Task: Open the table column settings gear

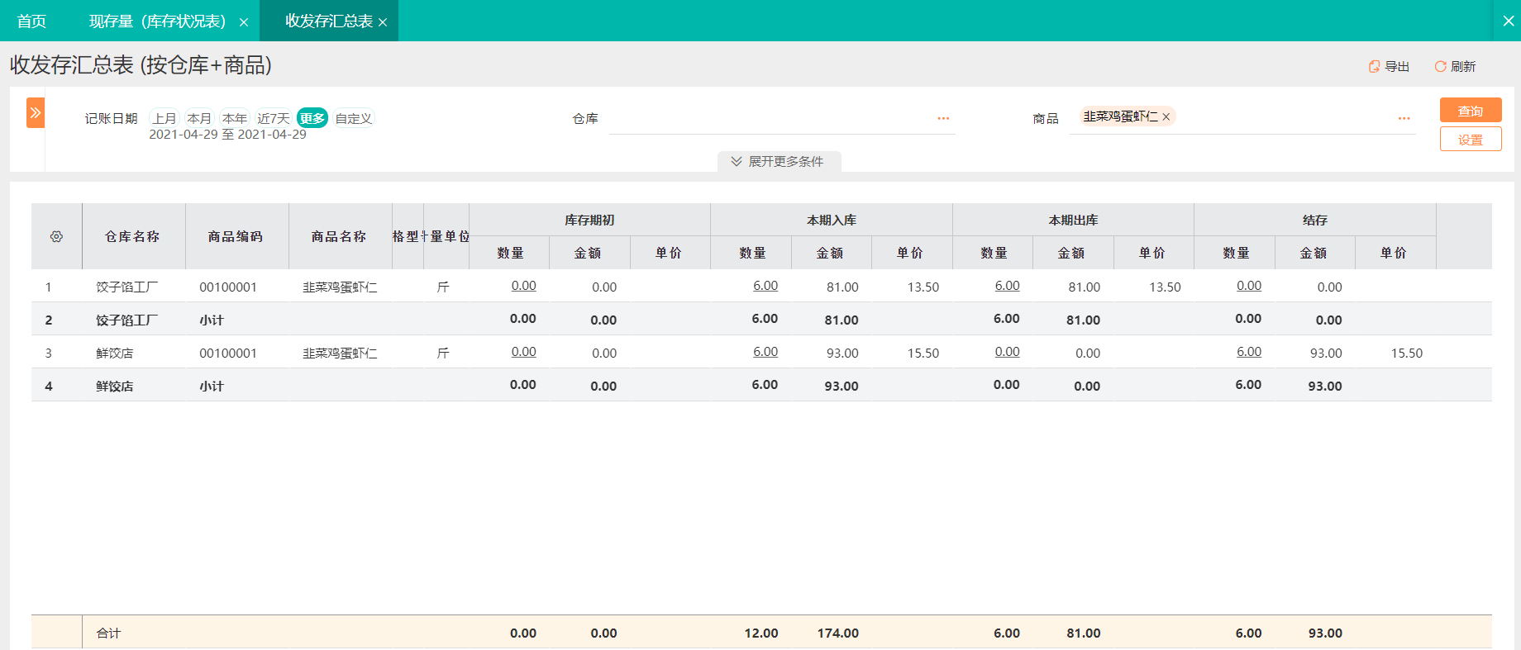Action: [x=56, y=236]
